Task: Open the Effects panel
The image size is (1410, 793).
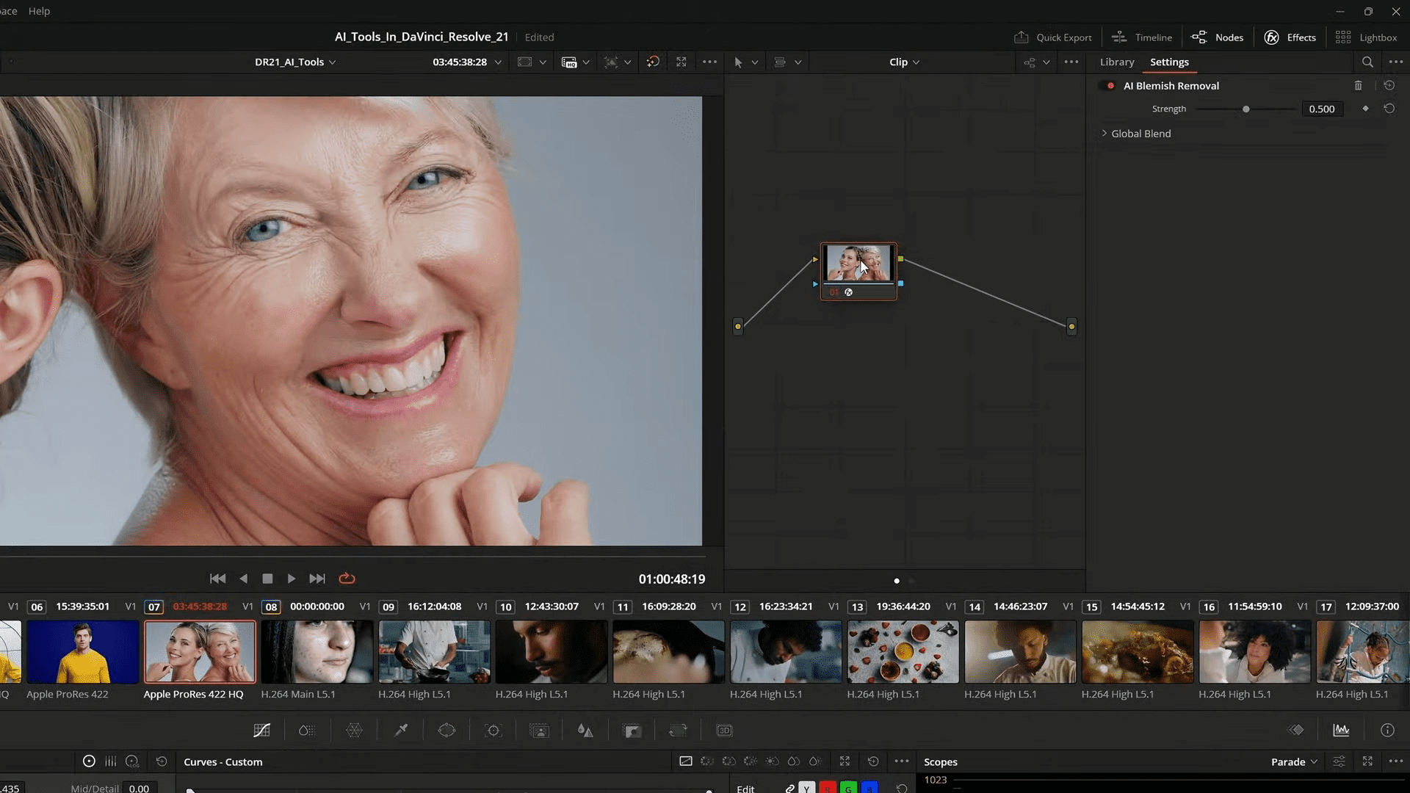Action: tap(1290, 37)
